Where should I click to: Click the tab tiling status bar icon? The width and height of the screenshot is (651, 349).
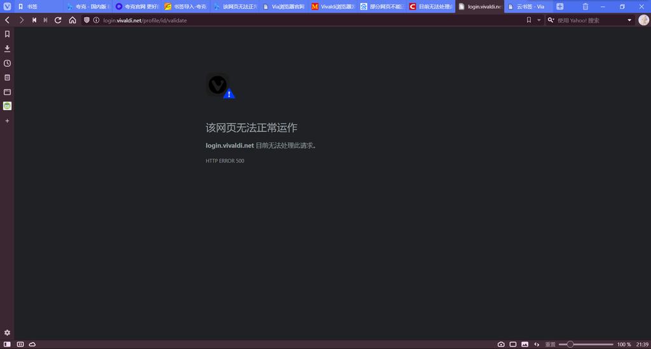click(20, 344)
